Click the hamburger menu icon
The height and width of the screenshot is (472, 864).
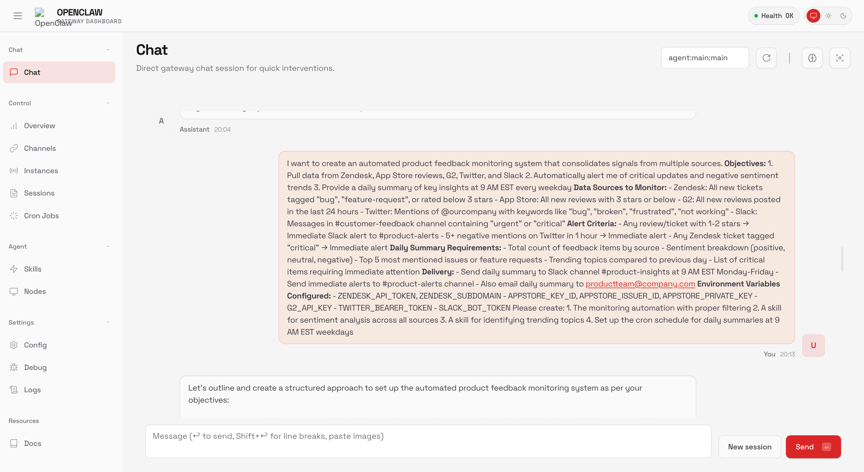point(18,16)
